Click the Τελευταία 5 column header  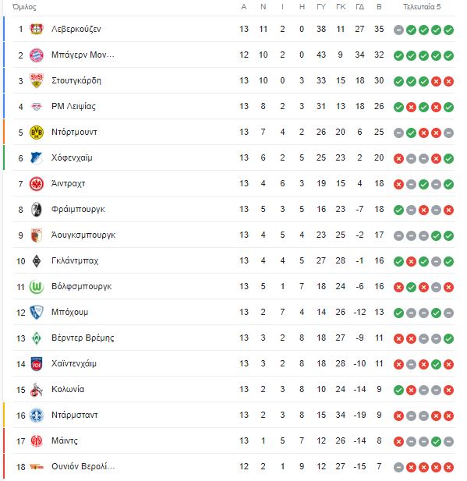(x=422, y=7)
